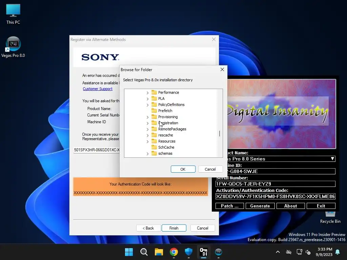This screenshot has height=260, width=347.
Task: Expand the RemotePackages folder
Action: click(148, 129)
